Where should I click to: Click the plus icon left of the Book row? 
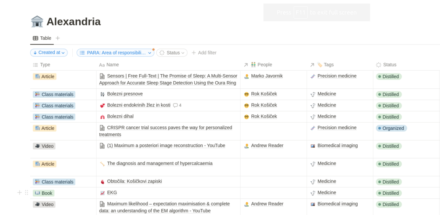coord(19,193)
